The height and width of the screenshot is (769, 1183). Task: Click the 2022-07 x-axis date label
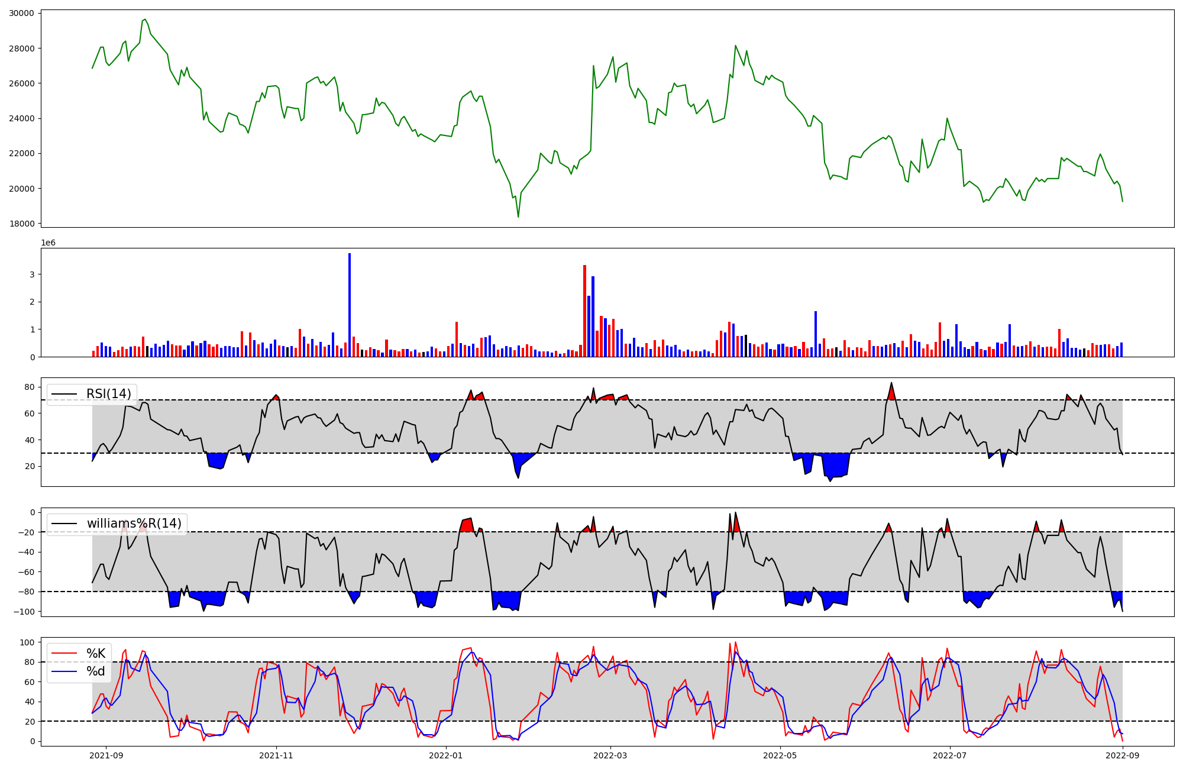click(949, 755)
